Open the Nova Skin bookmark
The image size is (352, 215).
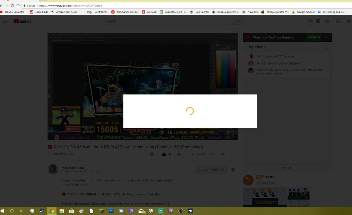click(250, 12)
